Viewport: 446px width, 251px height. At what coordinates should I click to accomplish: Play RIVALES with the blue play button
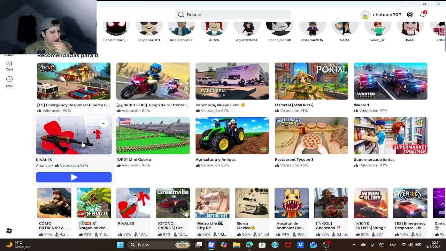(x=74, y=177)
